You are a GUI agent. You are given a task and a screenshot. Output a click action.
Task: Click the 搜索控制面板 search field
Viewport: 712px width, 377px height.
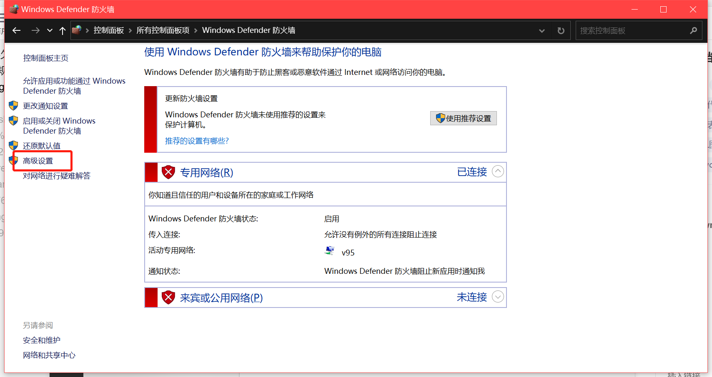pos(639,30)
